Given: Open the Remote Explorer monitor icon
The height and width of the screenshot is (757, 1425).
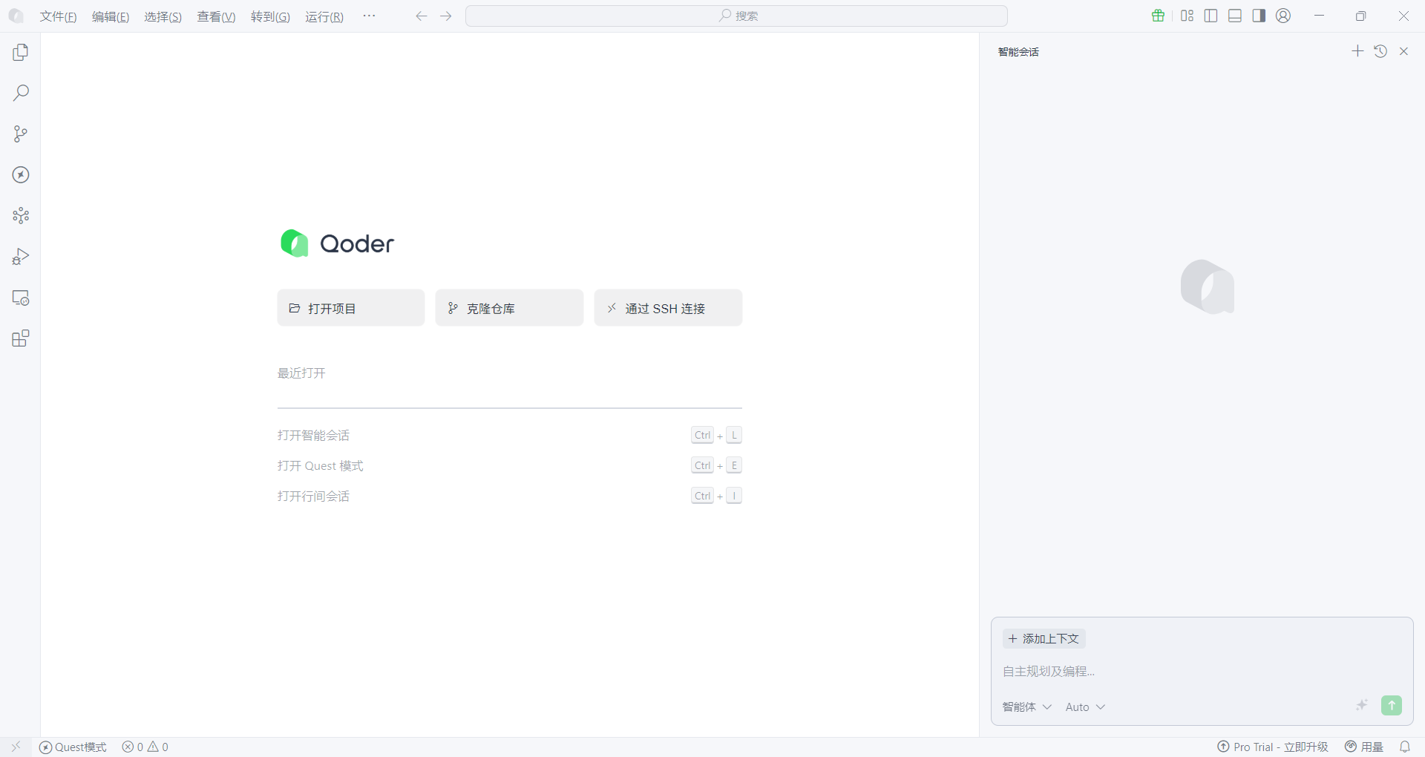Looking at the screenshot, I should click(x=21, y=298).
